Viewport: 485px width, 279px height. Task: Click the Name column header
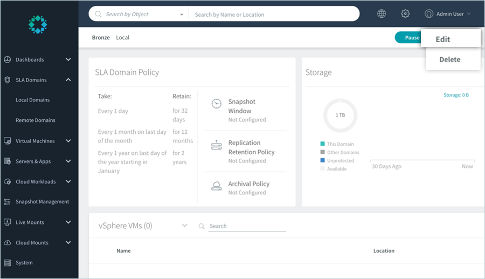coord(123,251)
